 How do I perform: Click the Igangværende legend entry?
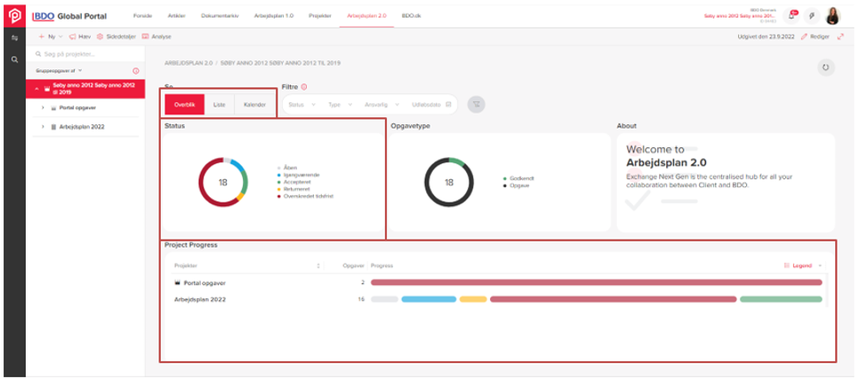pyautogui.click(x=298, y=175)
